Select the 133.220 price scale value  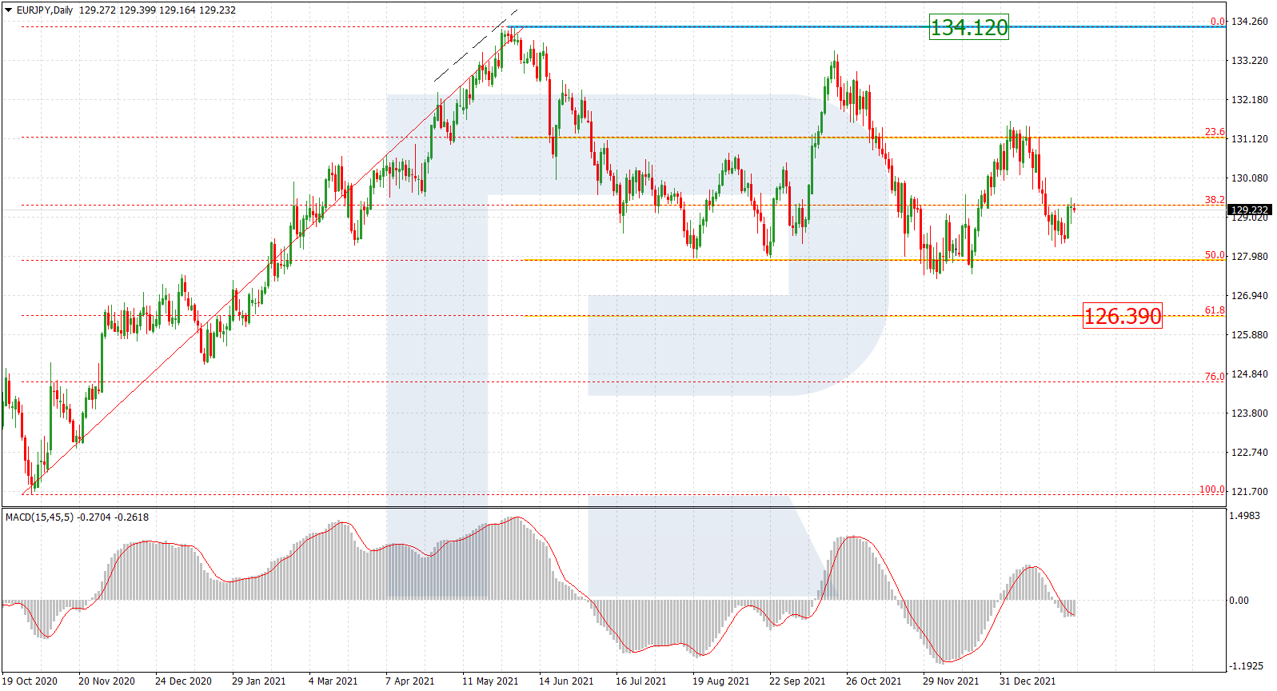point(1249,61)
